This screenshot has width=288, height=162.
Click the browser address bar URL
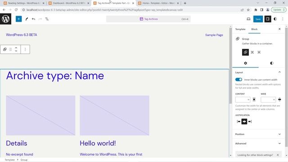[x=104, y=10]
